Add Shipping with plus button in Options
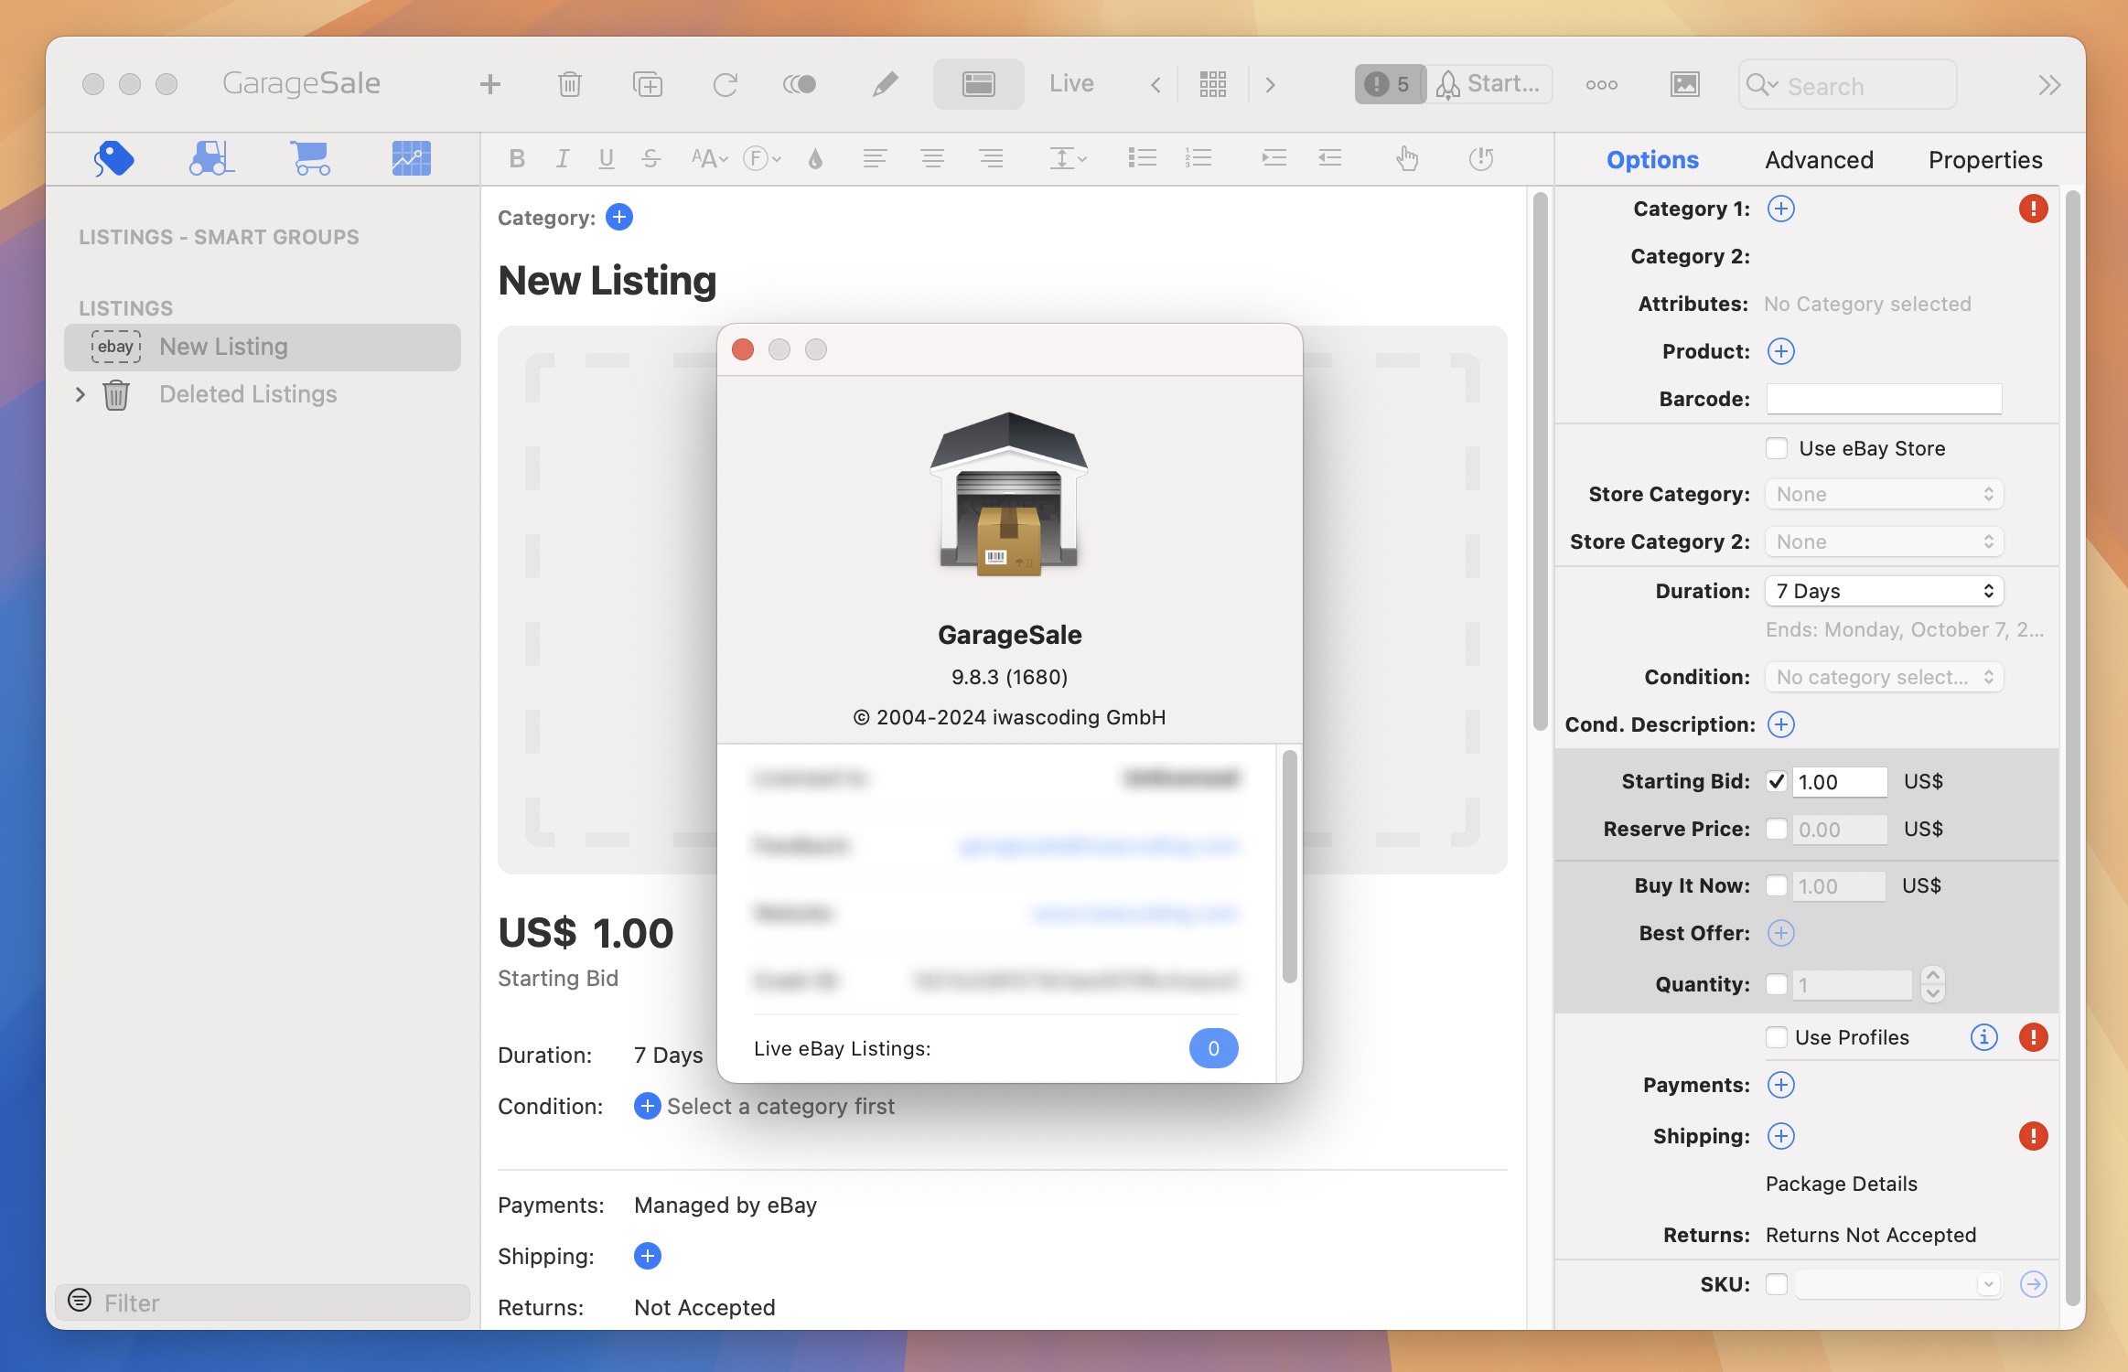This screenshot has width=2128, height=1372. point(1780,1136)
